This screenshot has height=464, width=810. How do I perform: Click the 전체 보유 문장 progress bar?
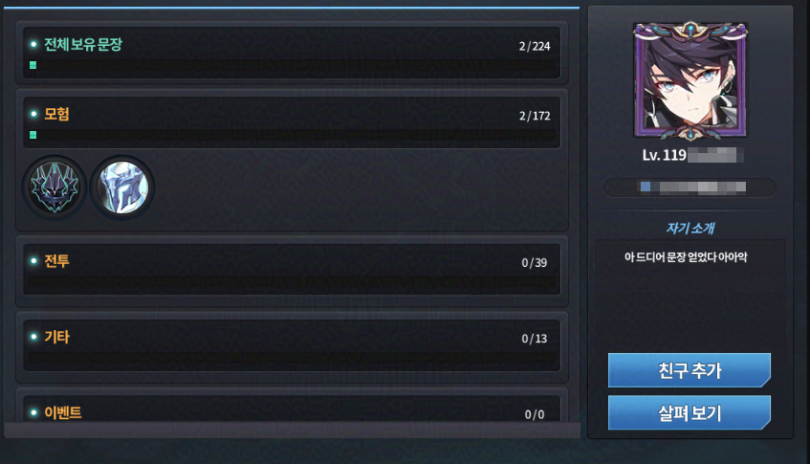[x=292, y=65]
